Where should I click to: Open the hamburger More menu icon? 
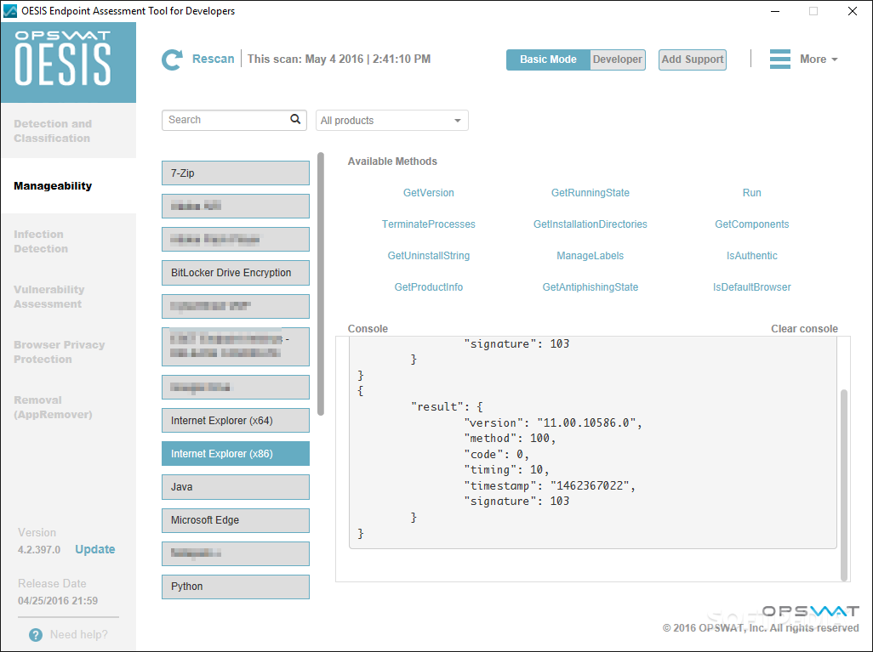[x=780, y=59]
